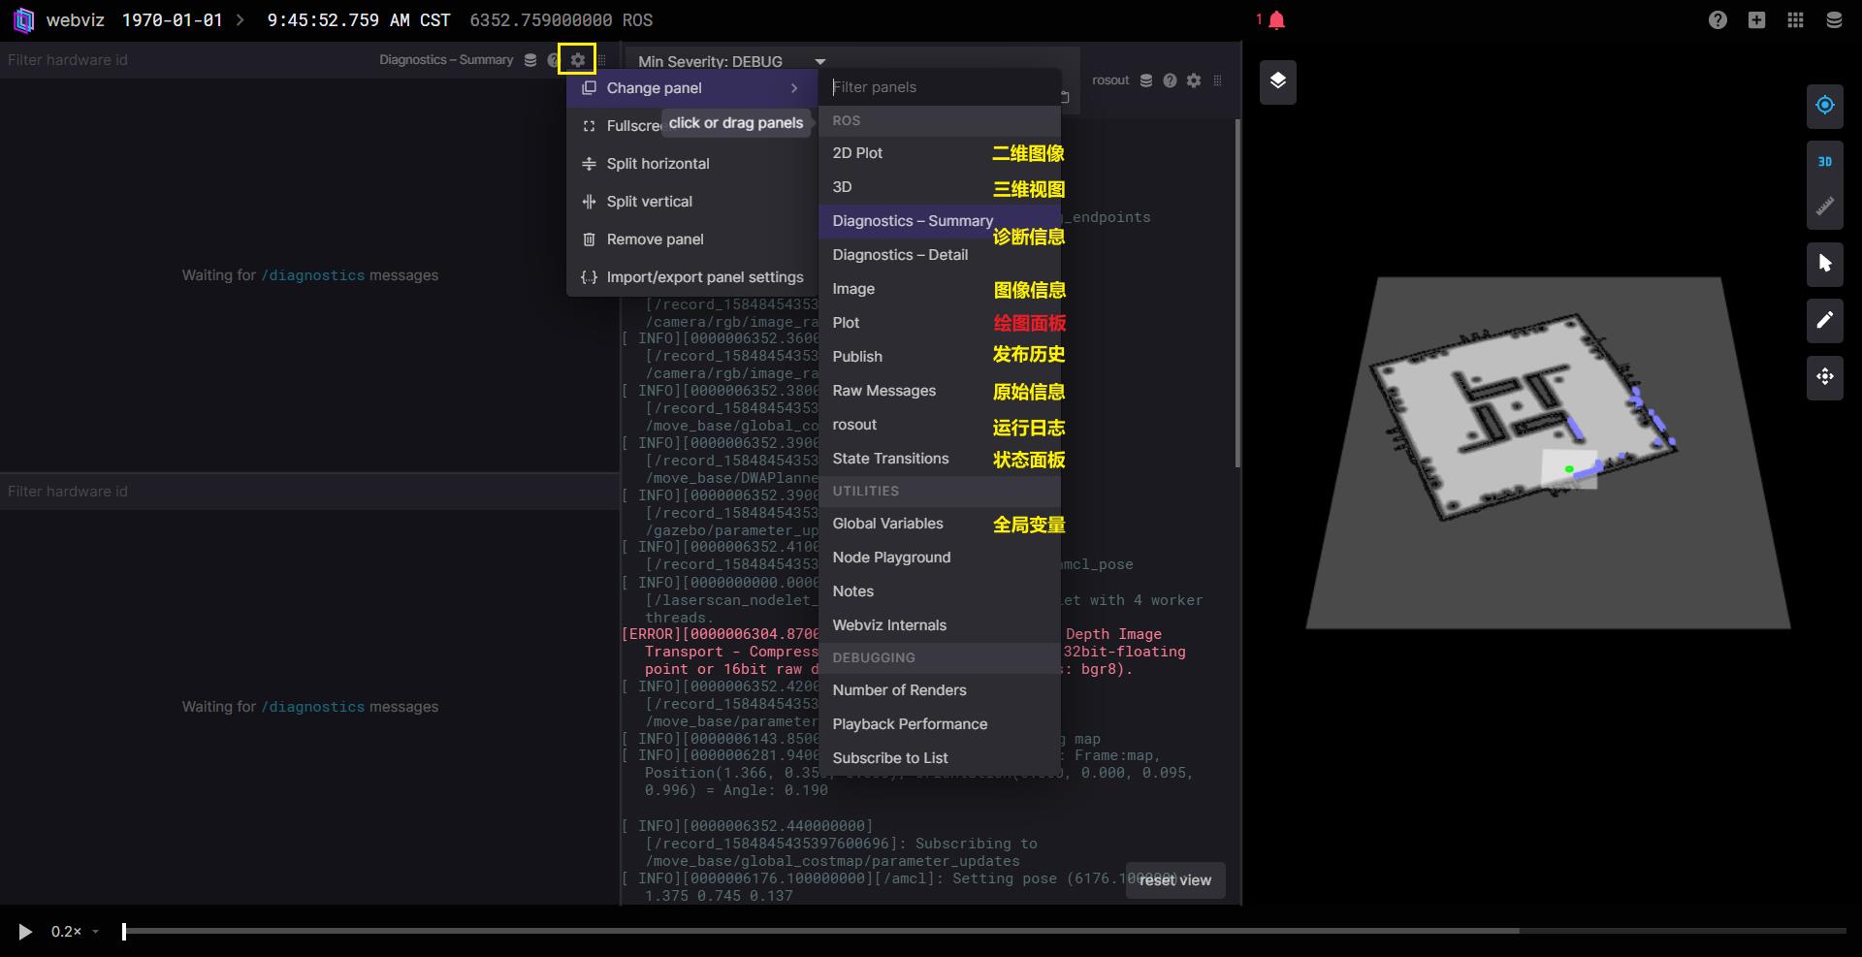Screen dimensions: 1862x957
Task: Click /diagnostics link in lower panel
Action: [x=312, y=707]
